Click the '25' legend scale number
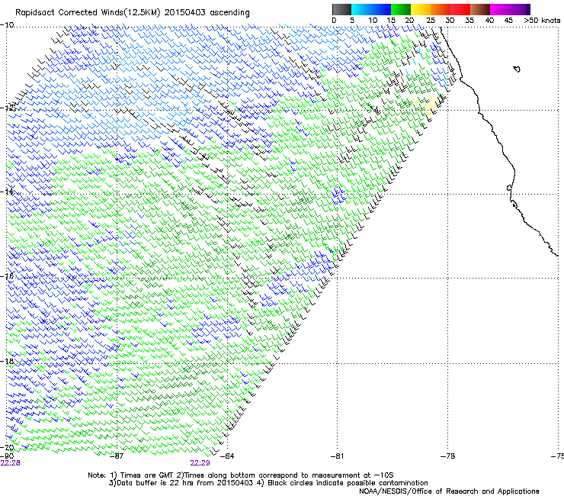 click(431, 21)
